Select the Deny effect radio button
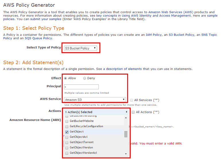The height and width of the screenshot is (159, 221). click(x=84, y=78)
